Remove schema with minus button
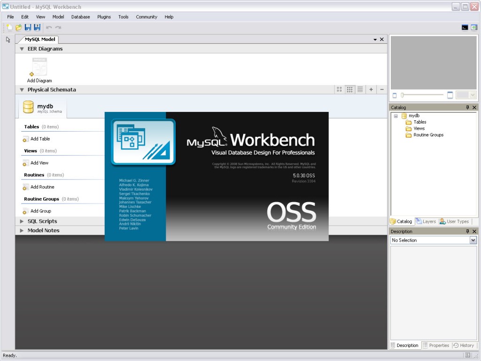This screenshot has height=361, width=481. click(382, 89)
